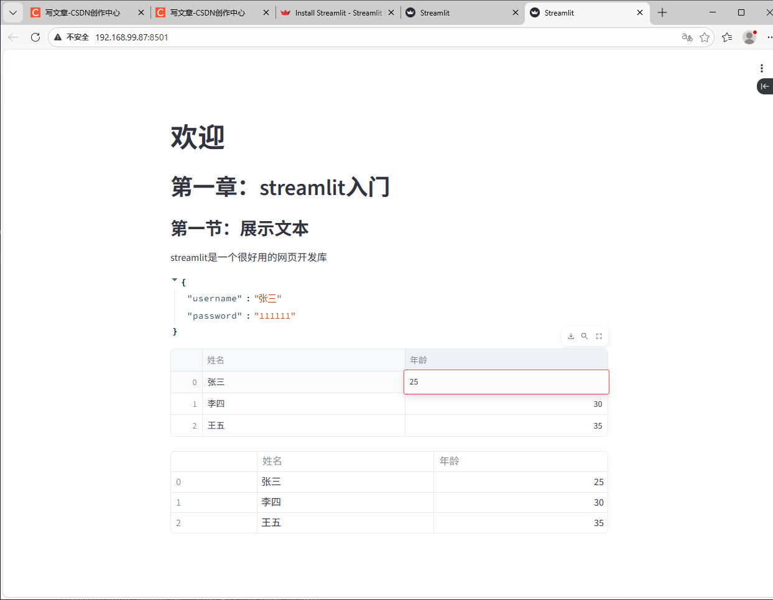Minimize the browser window

coord(713,12)
